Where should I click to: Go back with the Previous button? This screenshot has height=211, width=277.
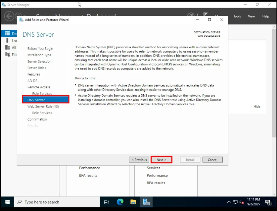tap(139, 160)
